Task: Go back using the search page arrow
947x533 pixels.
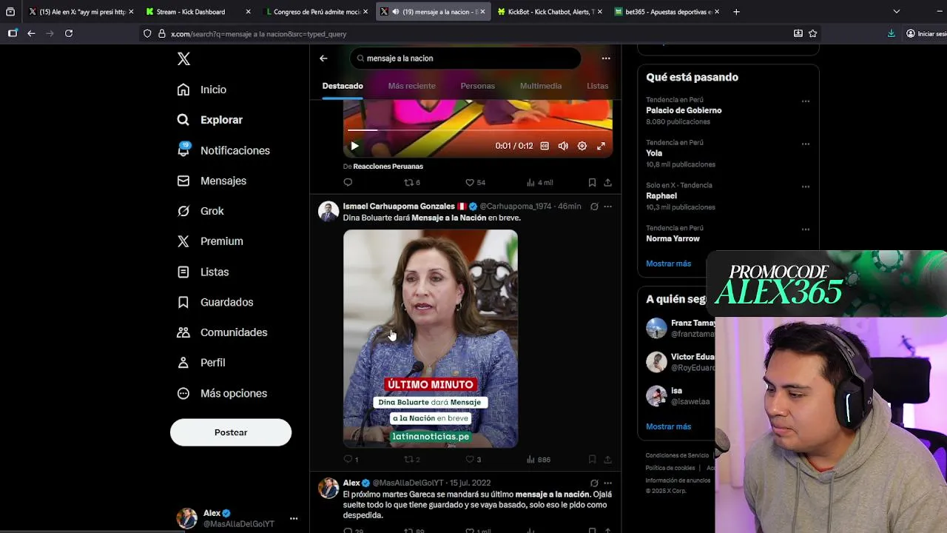Action: [323, 58]
